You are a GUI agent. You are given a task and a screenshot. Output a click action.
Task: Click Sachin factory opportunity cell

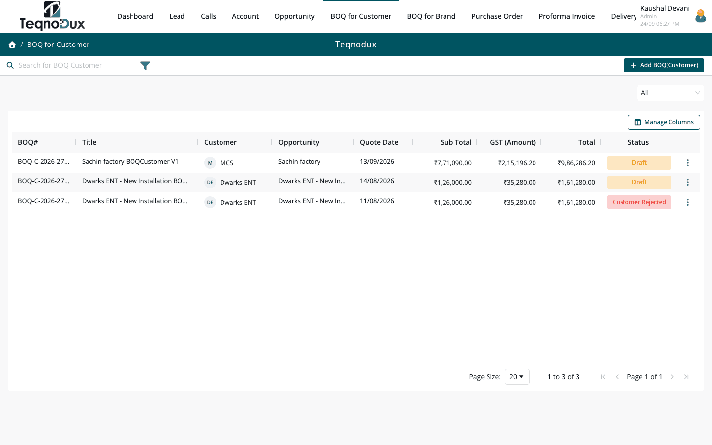[299, 162]
